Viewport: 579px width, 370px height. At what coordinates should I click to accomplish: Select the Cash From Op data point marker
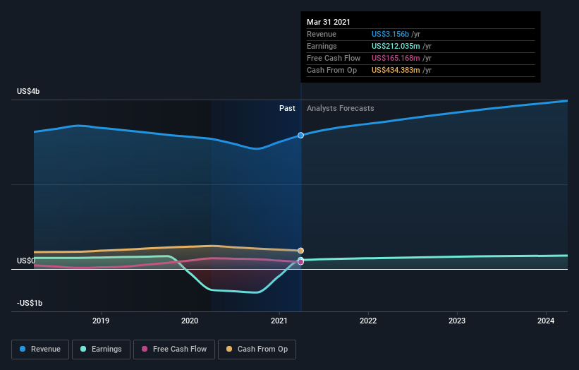tap(301, 251)
